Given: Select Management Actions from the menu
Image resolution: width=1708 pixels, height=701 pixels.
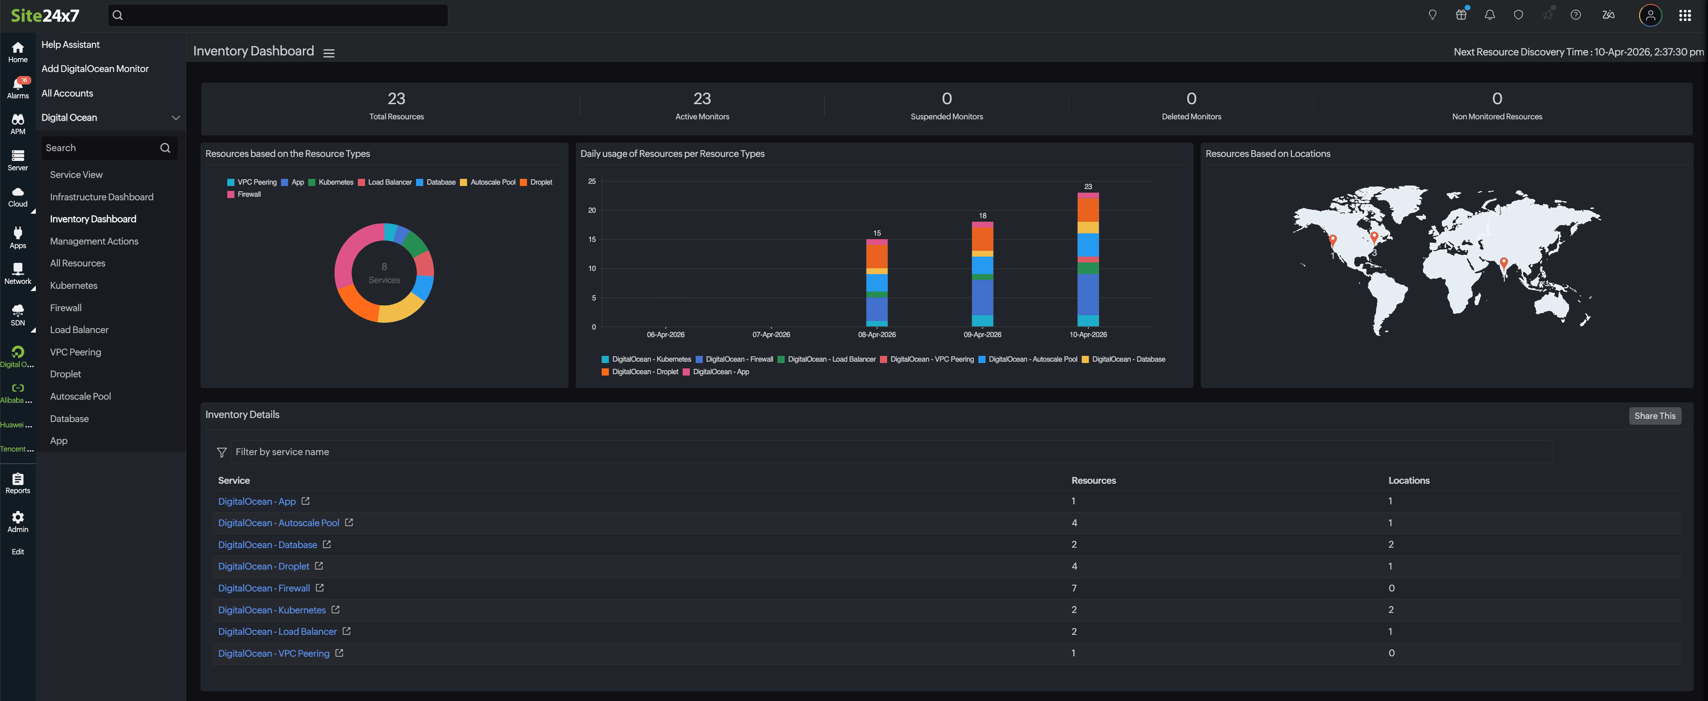Looking at the screenshot, I should pos(94,241).
